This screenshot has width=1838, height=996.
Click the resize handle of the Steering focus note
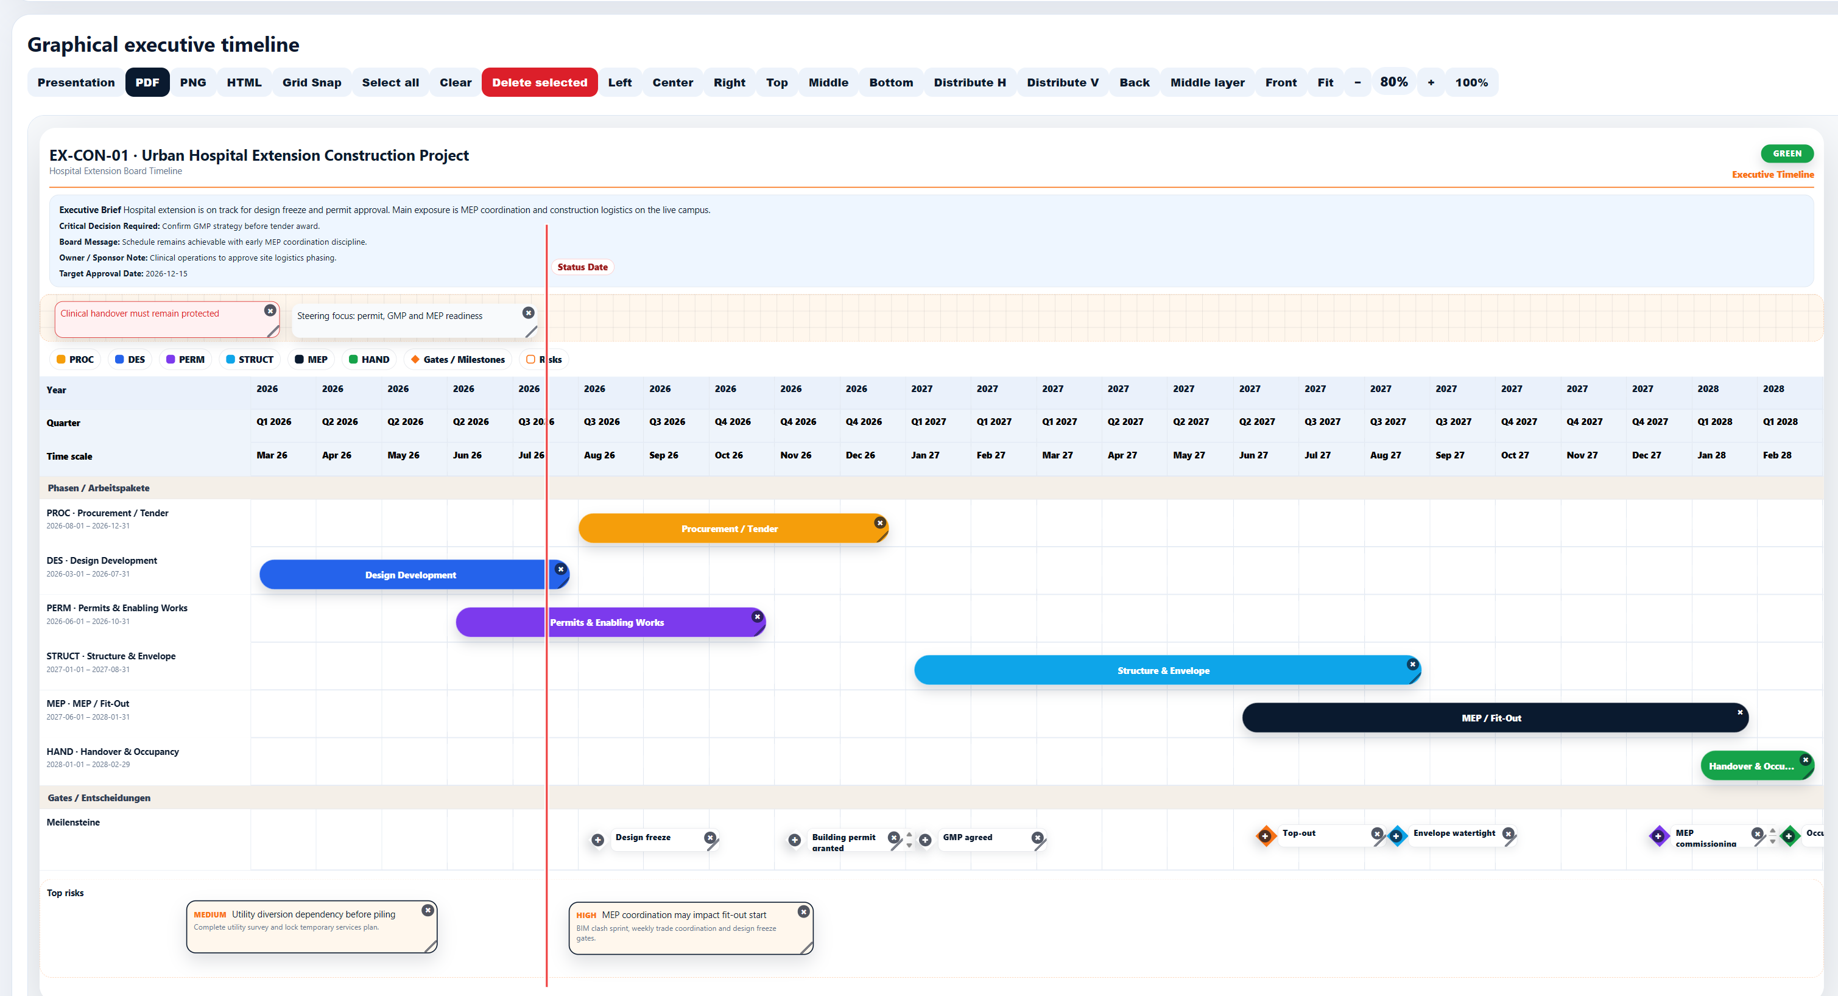531,332
